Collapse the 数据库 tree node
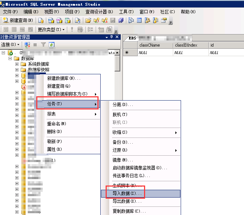Image resolution: width=244 pixels, height=215 pixels. point(10,59)
